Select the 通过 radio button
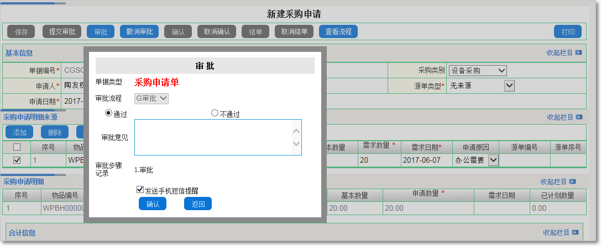The height and width of the screenshot is (246, 601). pyautogui.click(x=108, y=113)
